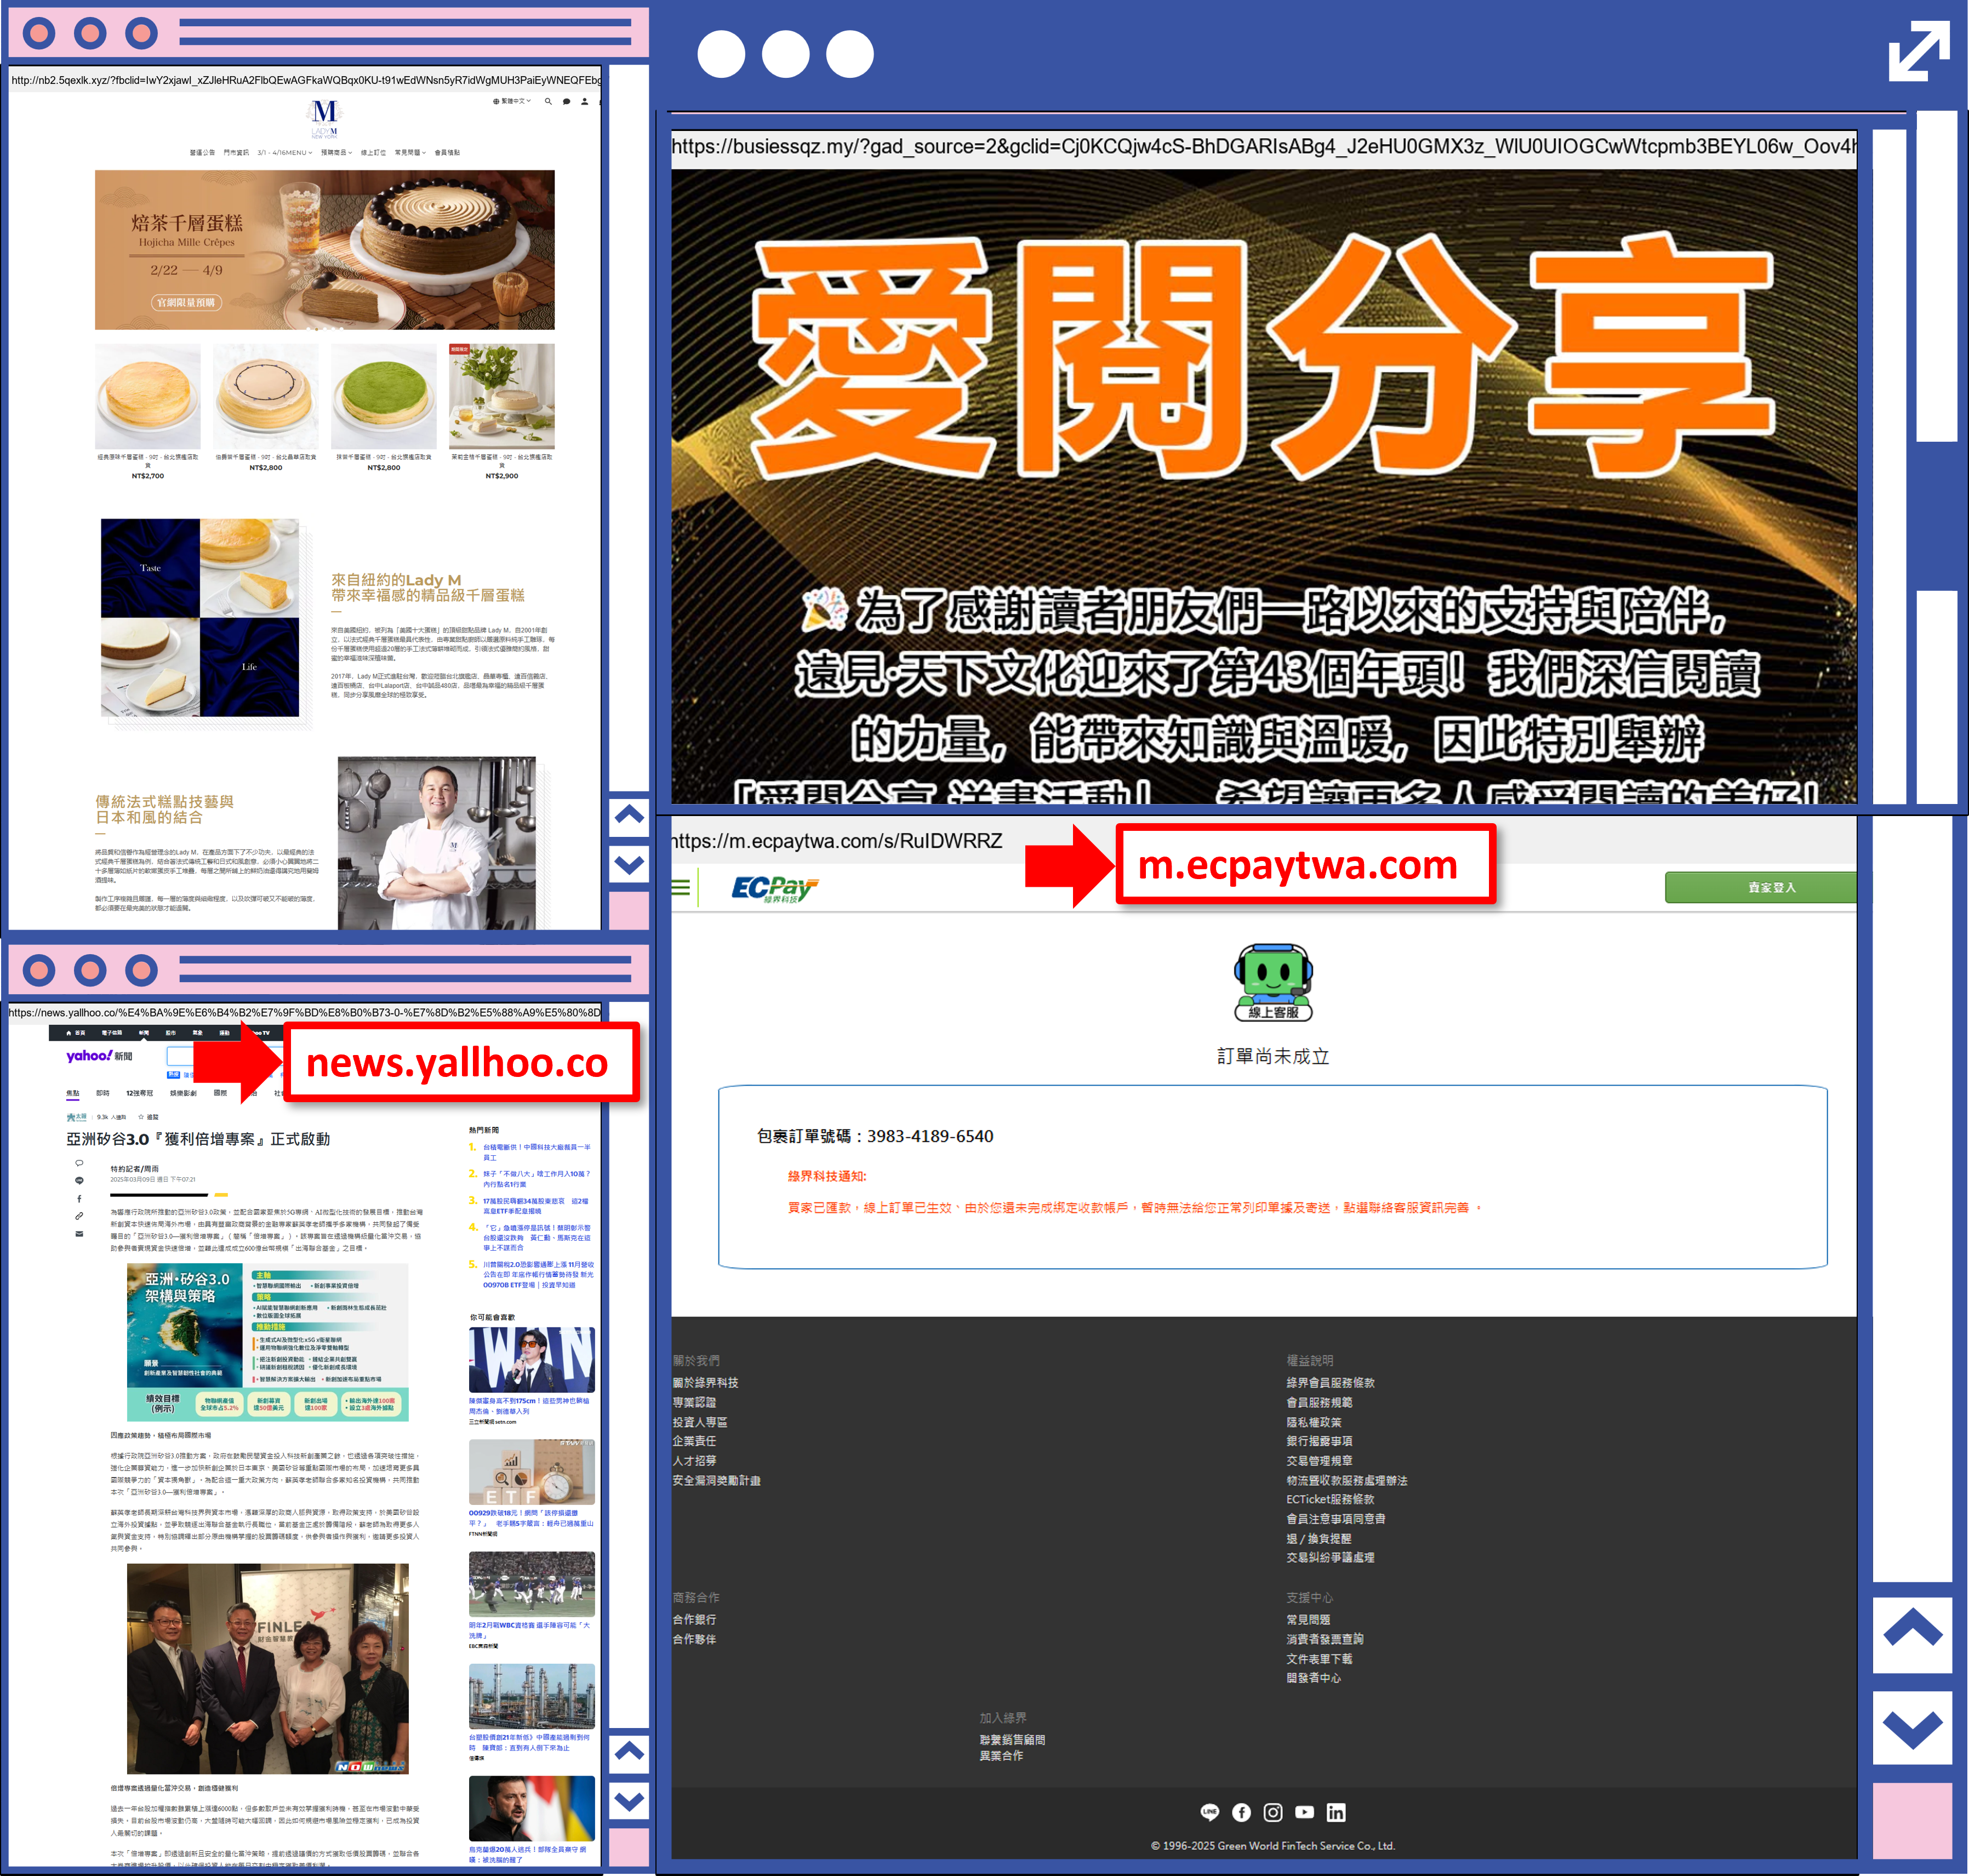Screen dimensions: 1969x1876
Task: Open ECPay hamburger menu icon
Action: tap(681, 887)
